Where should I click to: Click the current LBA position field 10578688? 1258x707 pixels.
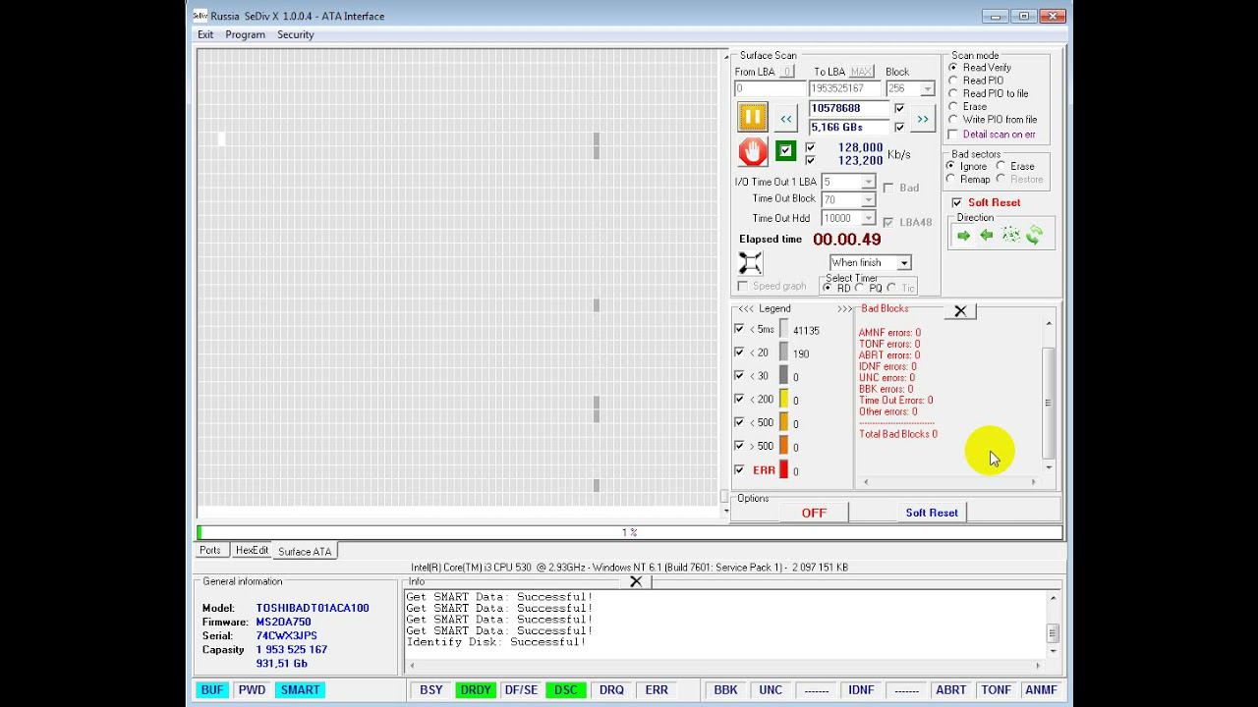[x=849, y=108]
